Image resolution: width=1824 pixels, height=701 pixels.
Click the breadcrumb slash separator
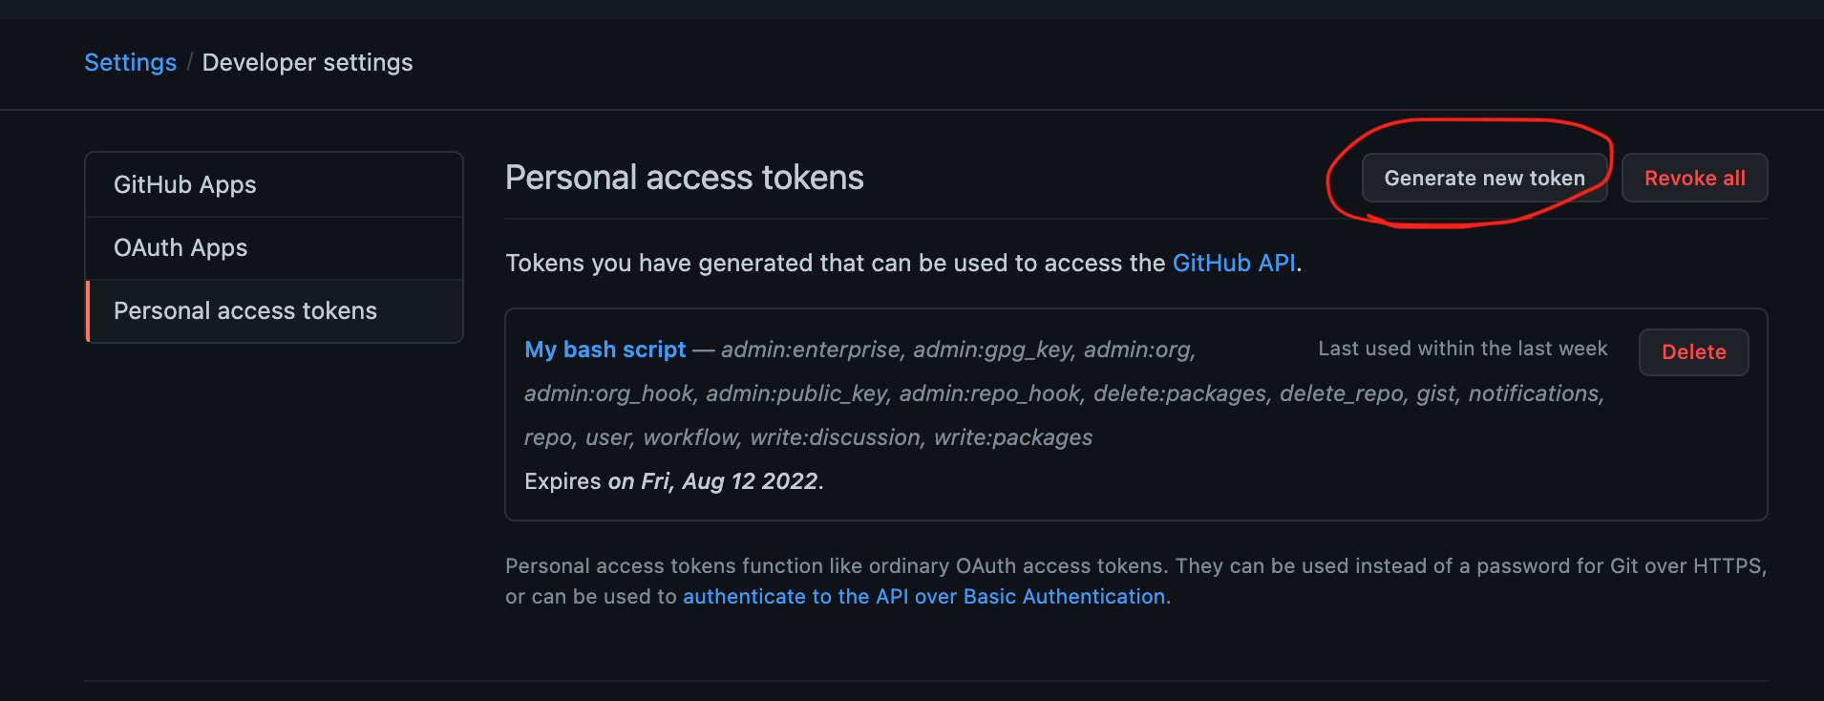pyautogui.click(x=189, y=62)
